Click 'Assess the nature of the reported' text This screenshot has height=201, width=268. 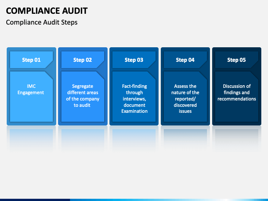[185, 99]
